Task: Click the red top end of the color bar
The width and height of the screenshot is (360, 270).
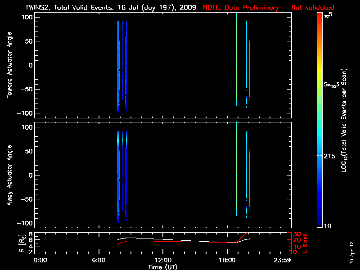Action: click(320, 16)
